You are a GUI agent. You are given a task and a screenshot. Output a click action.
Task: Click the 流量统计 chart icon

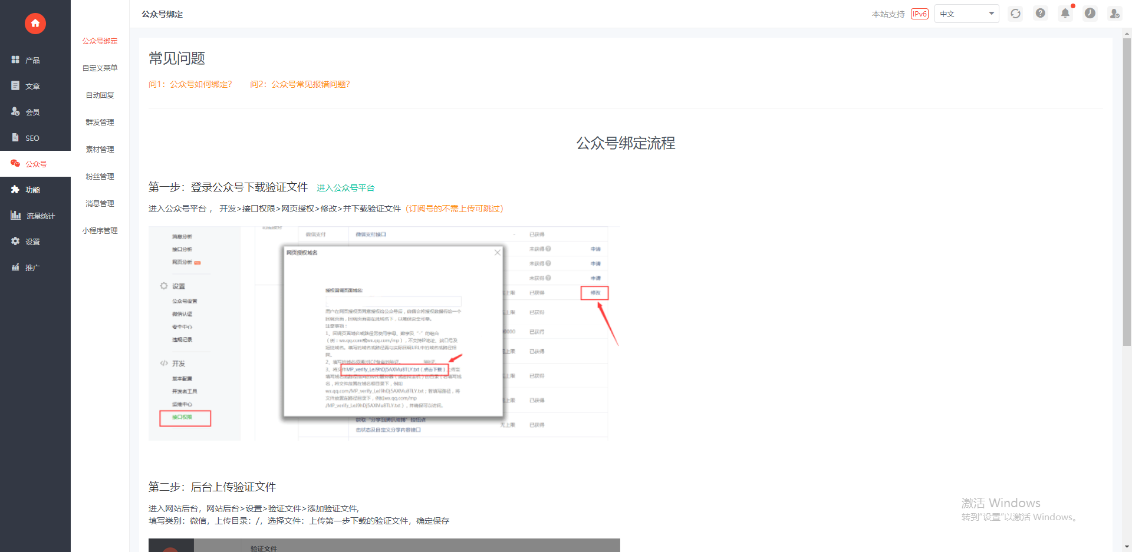click(16, 215)
